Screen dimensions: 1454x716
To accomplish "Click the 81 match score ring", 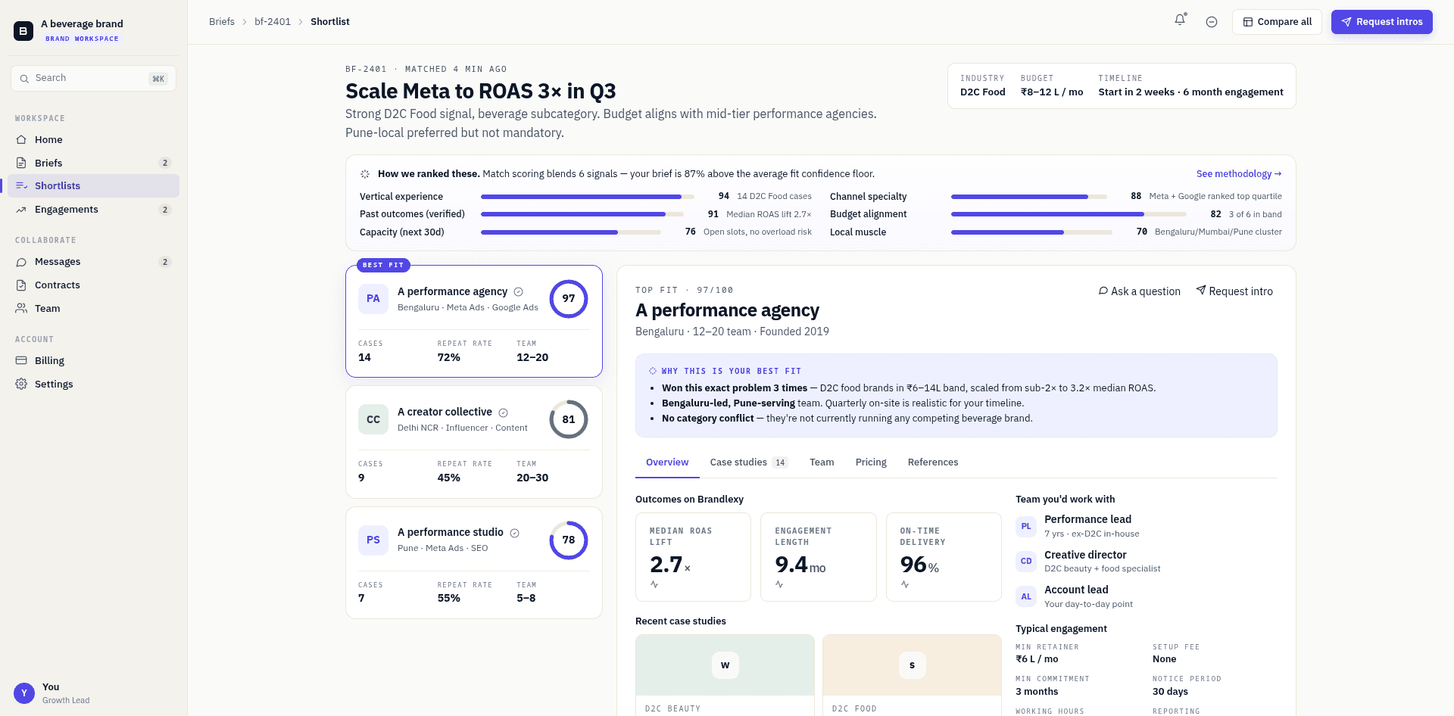I will (x=569, y=419).
